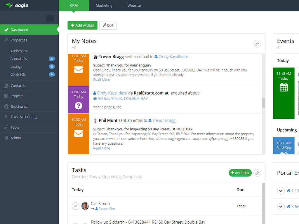
Task: Click the Tools wrench icon in sidebar
Action: tap(6, 127)
